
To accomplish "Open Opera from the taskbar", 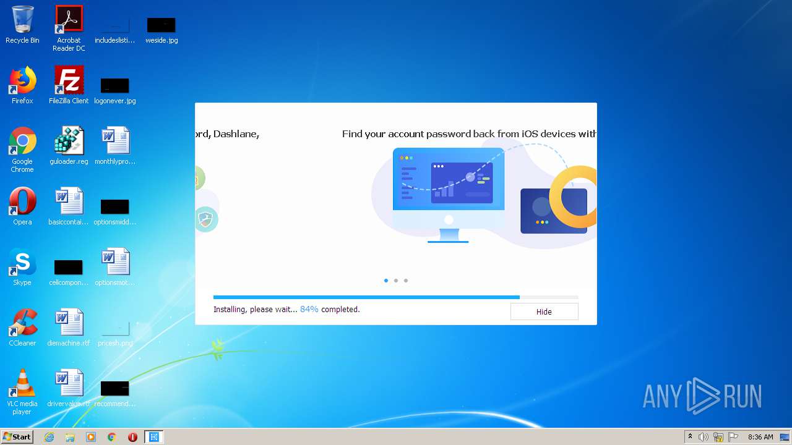I will 132,437.
